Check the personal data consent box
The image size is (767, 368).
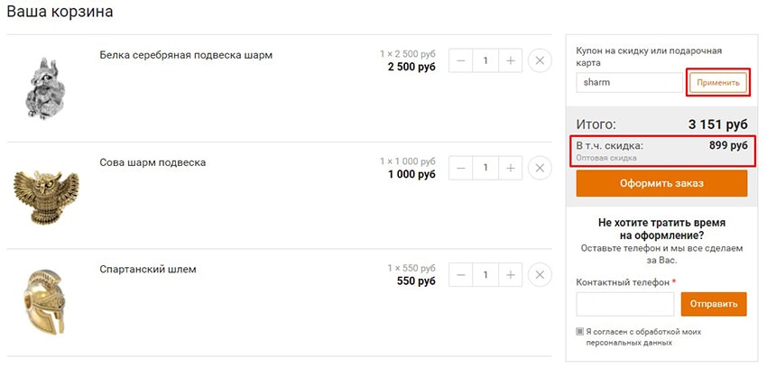click(x=580, y=332)
